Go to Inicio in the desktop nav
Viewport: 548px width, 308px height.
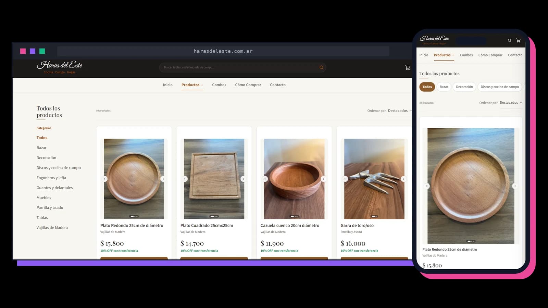(168, 85)
